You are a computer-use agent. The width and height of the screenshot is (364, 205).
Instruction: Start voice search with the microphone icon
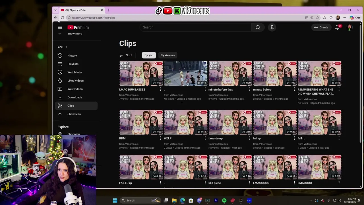tap(272, 27)
